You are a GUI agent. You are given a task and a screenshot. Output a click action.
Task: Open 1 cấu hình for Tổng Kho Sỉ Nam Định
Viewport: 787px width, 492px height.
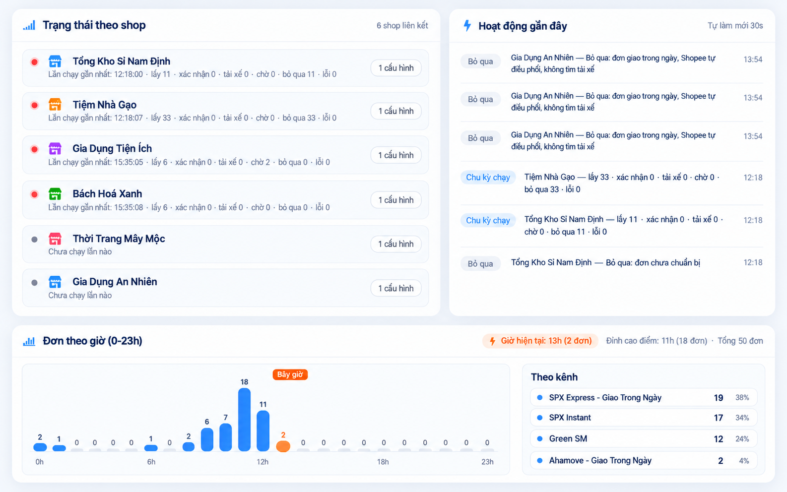point(396,68)
